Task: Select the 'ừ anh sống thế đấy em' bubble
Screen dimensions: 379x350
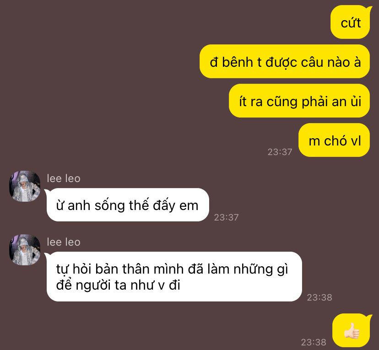Action: [127, 205]
